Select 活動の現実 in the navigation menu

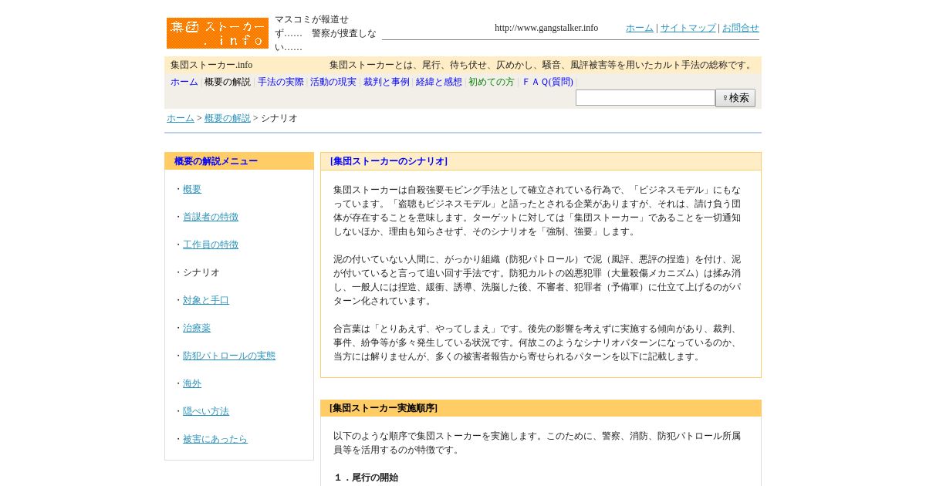click(333, 82)
